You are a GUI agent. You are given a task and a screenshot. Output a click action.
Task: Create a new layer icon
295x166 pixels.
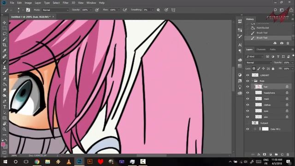[282, 154]
